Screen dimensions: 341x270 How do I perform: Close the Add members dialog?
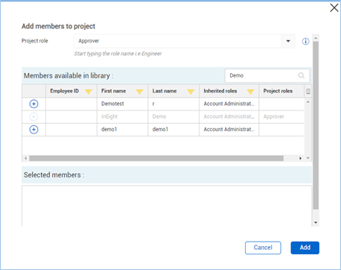[334, 7]
